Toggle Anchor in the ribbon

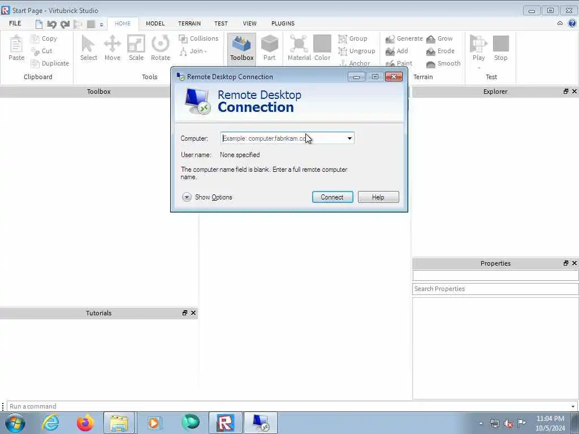point(355,63)
